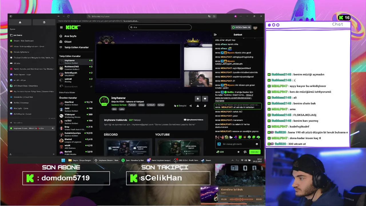
Task: Click the DISCORD panel thumbnail
Action: 128,148
